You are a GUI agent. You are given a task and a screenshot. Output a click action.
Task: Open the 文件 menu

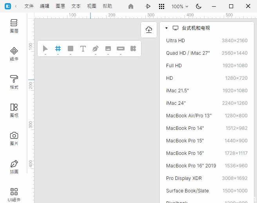coord(29,6)
